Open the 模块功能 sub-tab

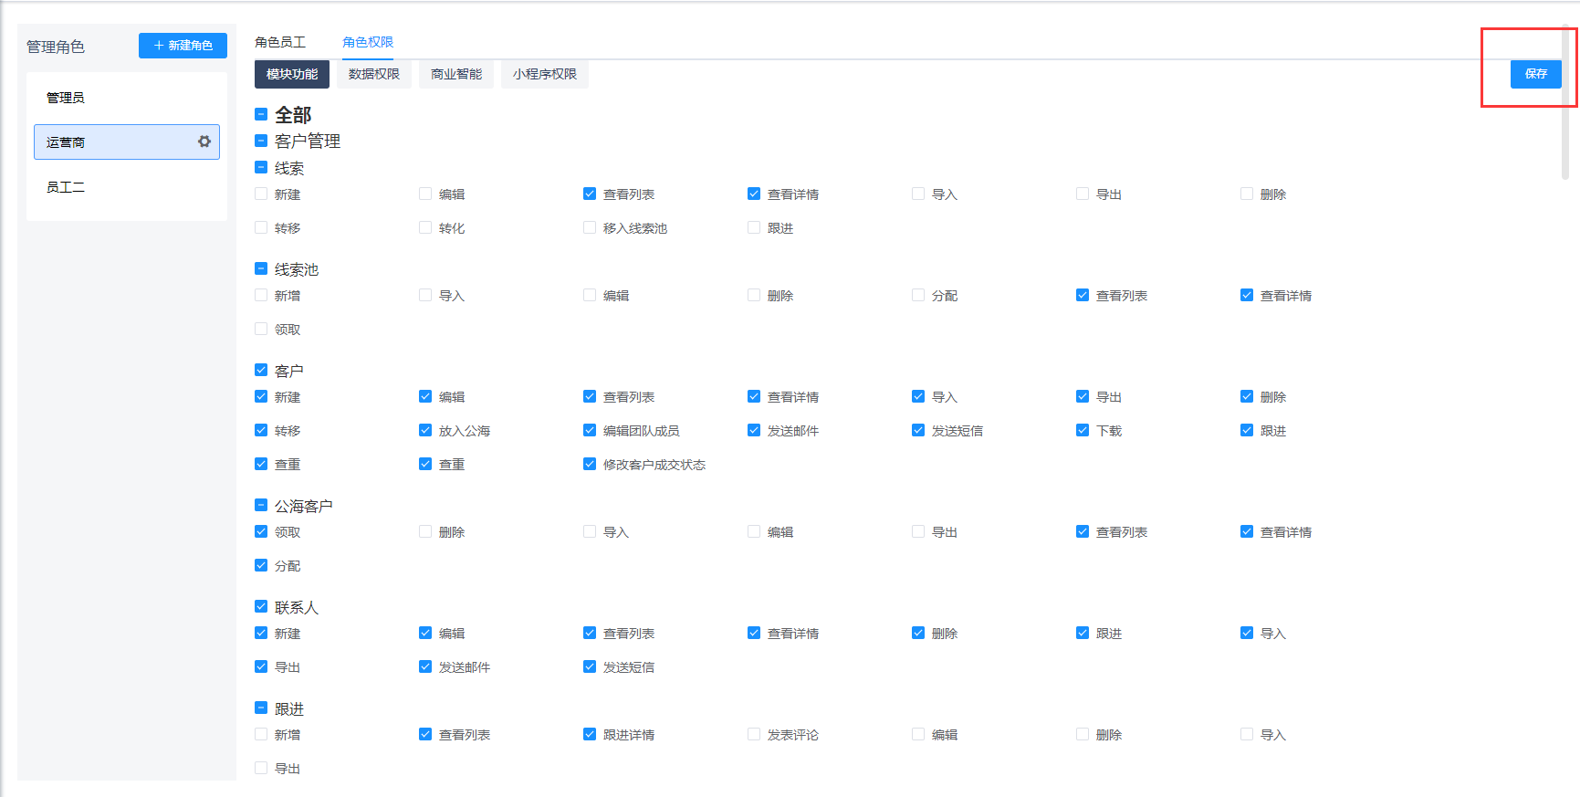coord(292,74)
